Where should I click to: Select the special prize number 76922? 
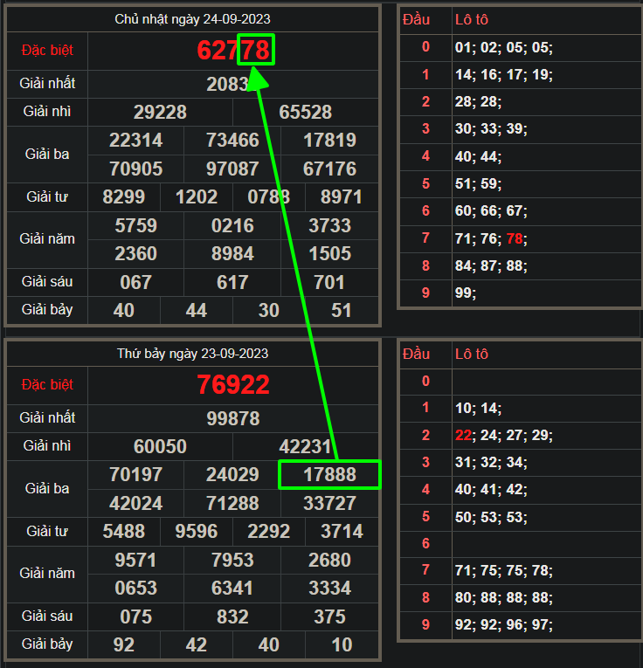tap(233, 384)
